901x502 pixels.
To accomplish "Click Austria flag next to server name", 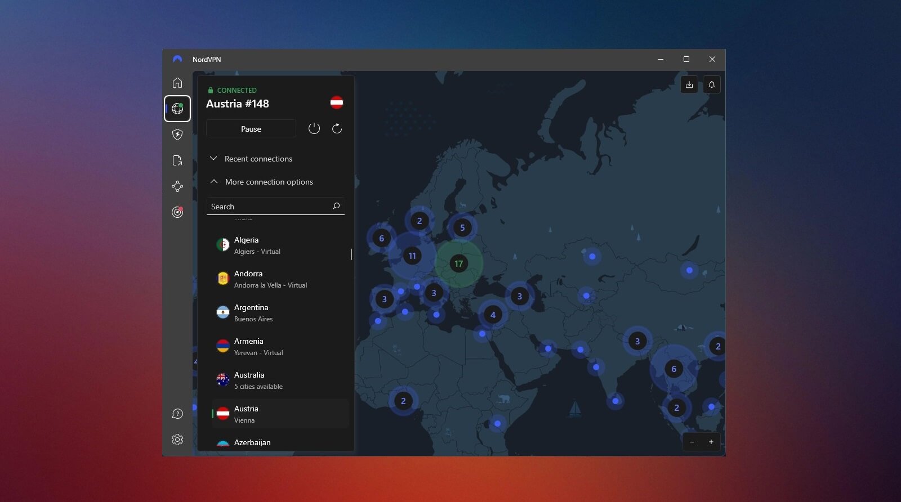I will (x=337, y=102).
